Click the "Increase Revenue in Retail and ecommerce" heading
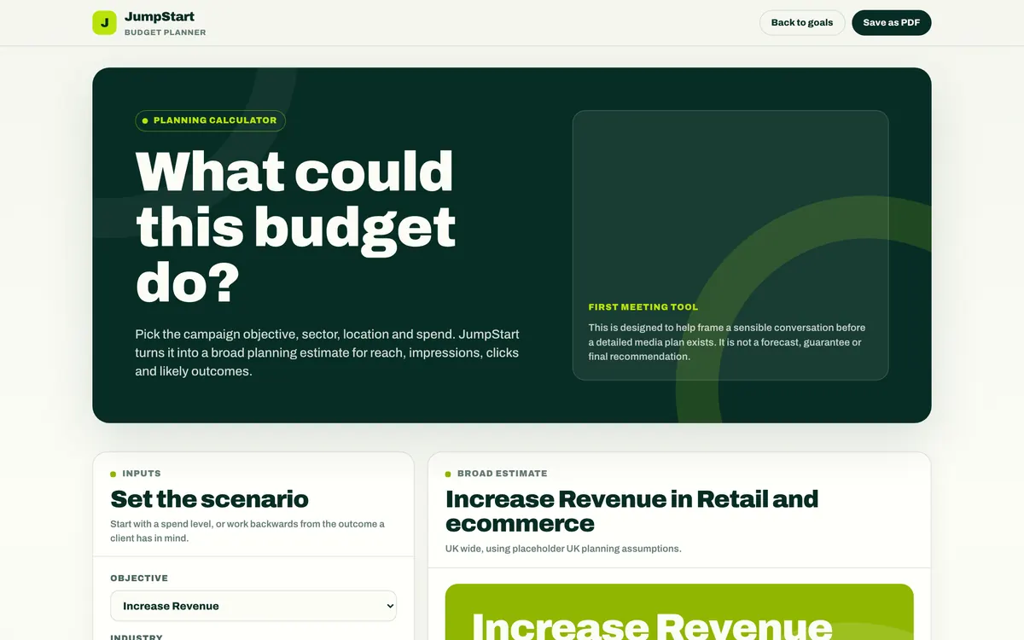1024x640 pixels. point(631,510)
